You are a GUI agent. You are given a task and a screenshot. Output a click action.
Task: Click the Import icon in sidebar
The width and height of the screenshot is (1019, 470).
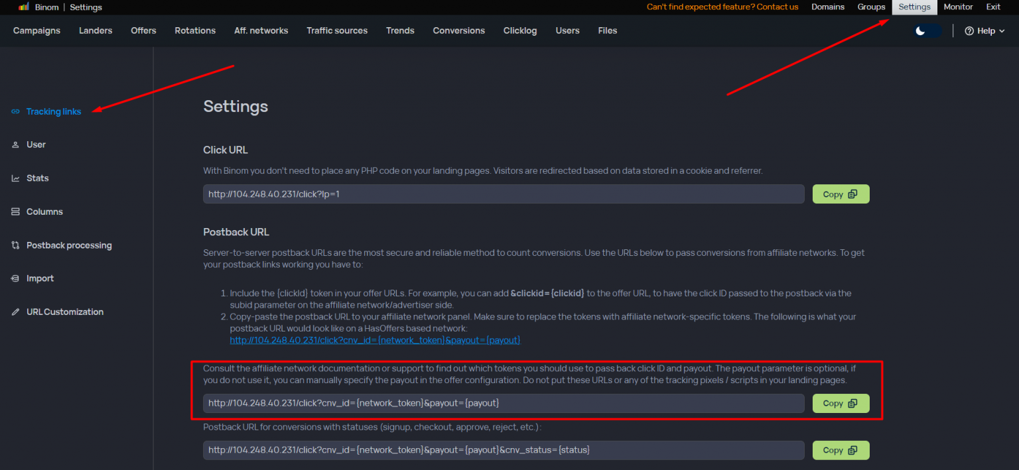coord(15,278)
